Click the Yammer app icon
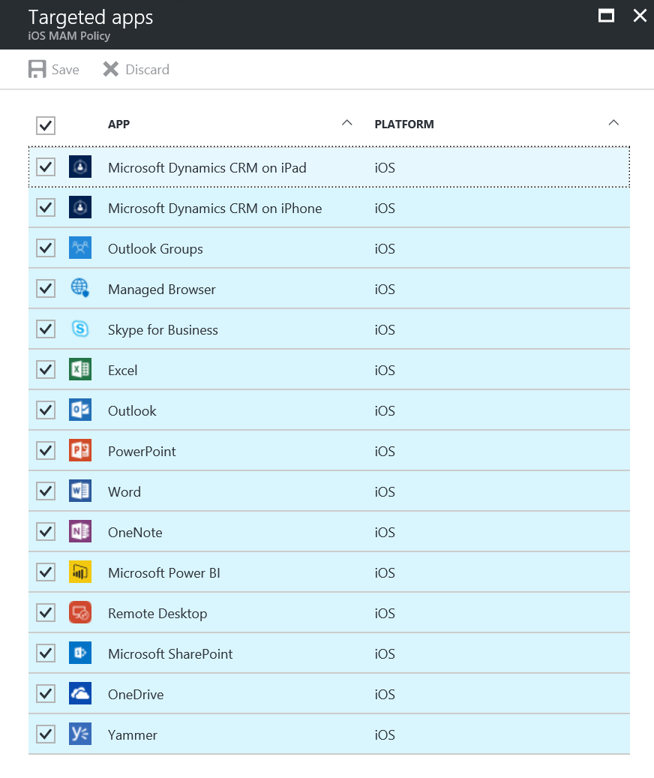The width and height of the screenshot is (654, 778). pos(80,734)
